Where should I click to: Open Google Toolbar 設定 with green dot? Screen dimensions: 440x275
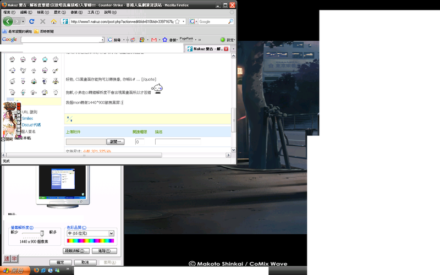click(228, 40)
